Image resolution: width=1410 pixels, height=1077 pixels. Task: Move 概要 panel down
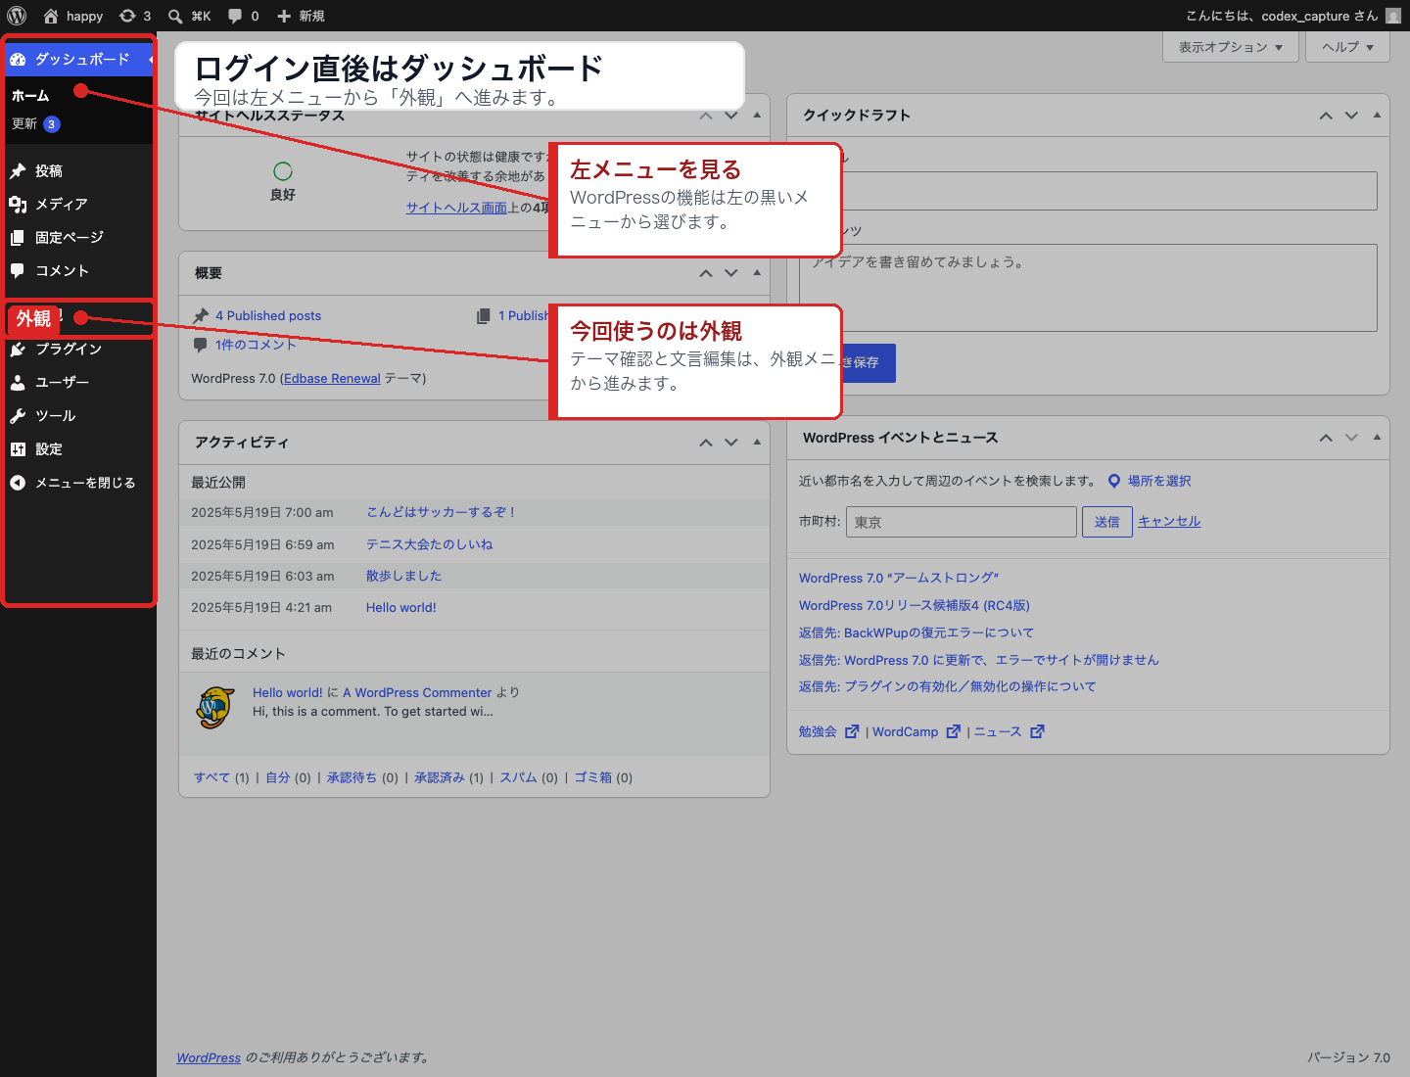731,273
